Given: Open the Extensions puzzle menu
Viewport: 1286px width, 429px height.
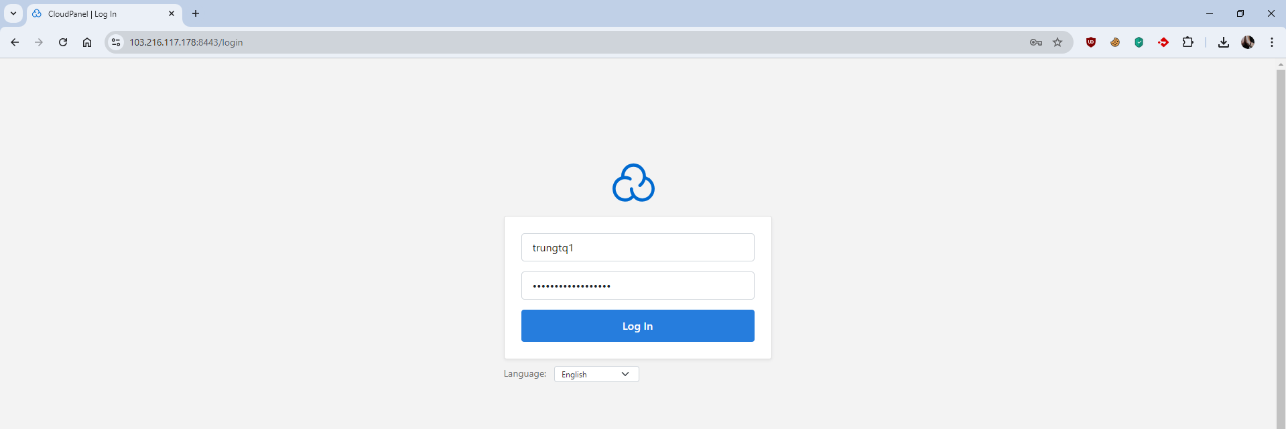Looking at the screenshot, I should 1187,42.
